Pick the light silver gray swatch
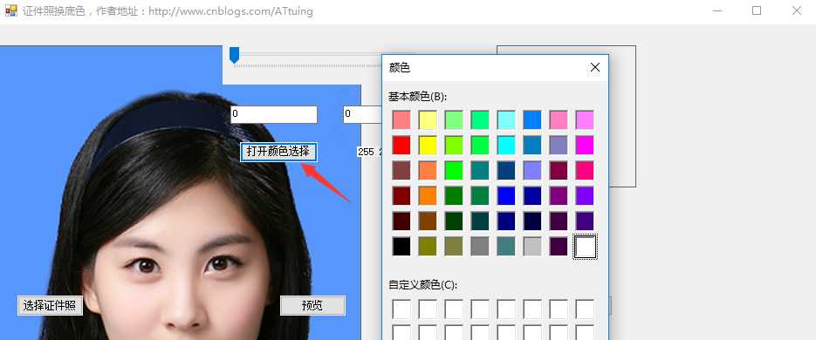Image resolution: width=816 pixels, height=340 pixels. coord(532,247)
